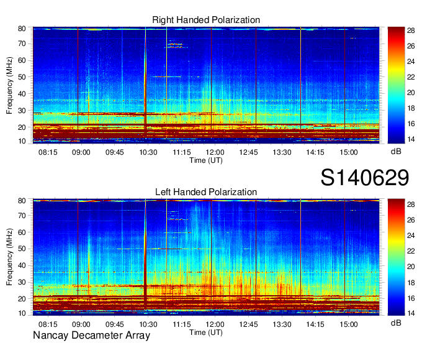The image size is (422, 343).
Task: Click the "Right Handed Polarization" plot title
Action: [206, 20]
